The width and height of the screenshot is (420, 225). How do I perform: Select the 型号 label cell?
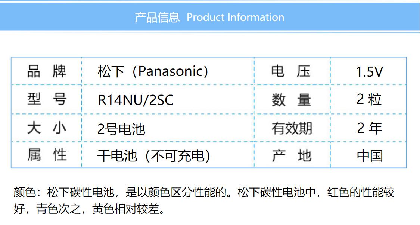[x=47, y=99]
